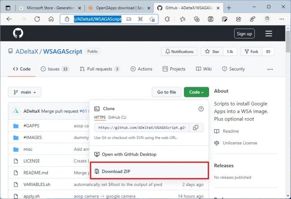Image resolution: width=291 pixels, height=199 pixels.
Task: Select the GitHub CLI clone option
Action: (x=117, y=118)
